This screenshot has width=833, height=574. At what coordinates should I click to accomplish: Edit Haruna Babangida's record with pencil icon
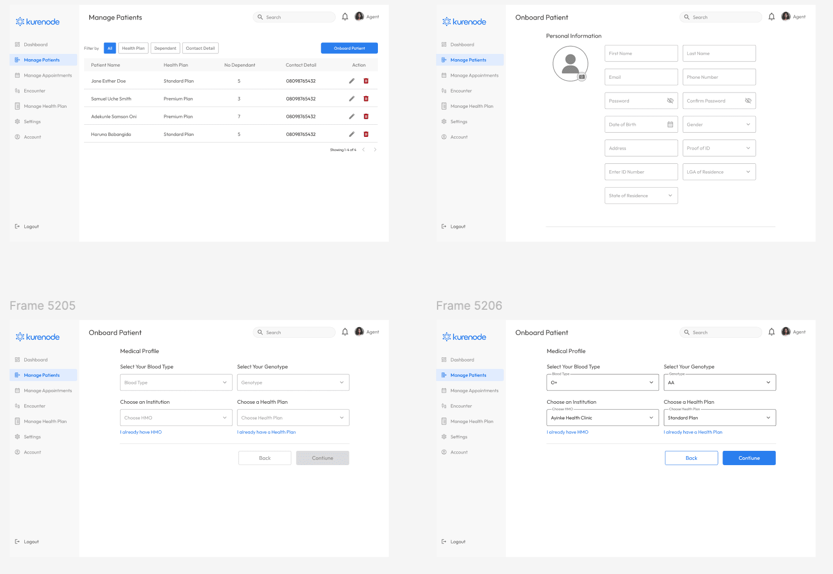(351, 134)
